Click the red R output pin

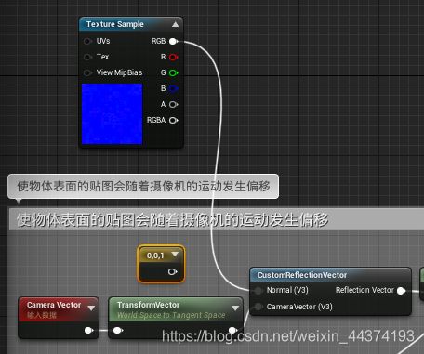[174, 57]
